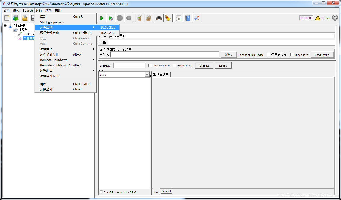Switch to the Raw tab
341x200 pixels.
coord(156,192)
